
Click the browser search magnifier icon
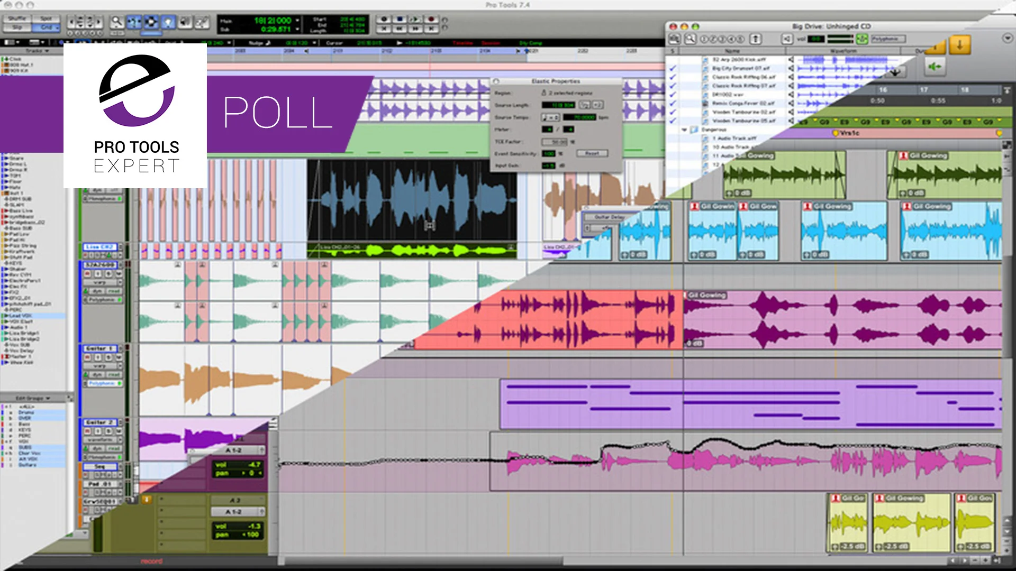690,39
